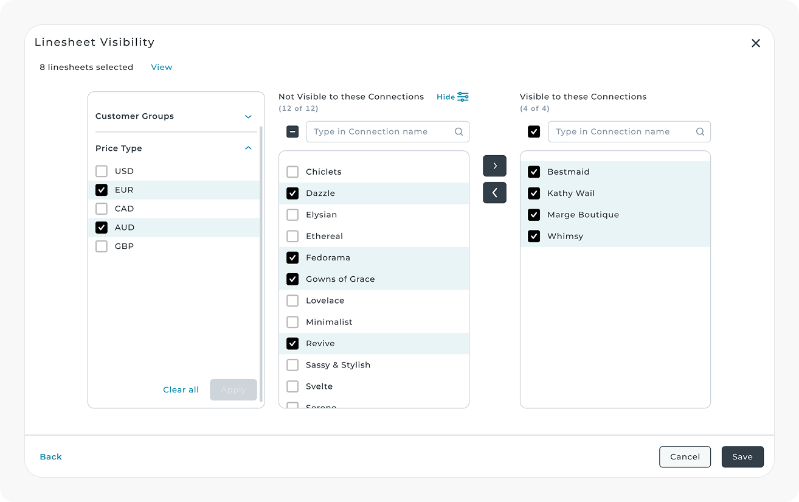Toggle select-all checkbox for Not Visible list
Viewport: 799px width, 502px height.
pos(292,131)
